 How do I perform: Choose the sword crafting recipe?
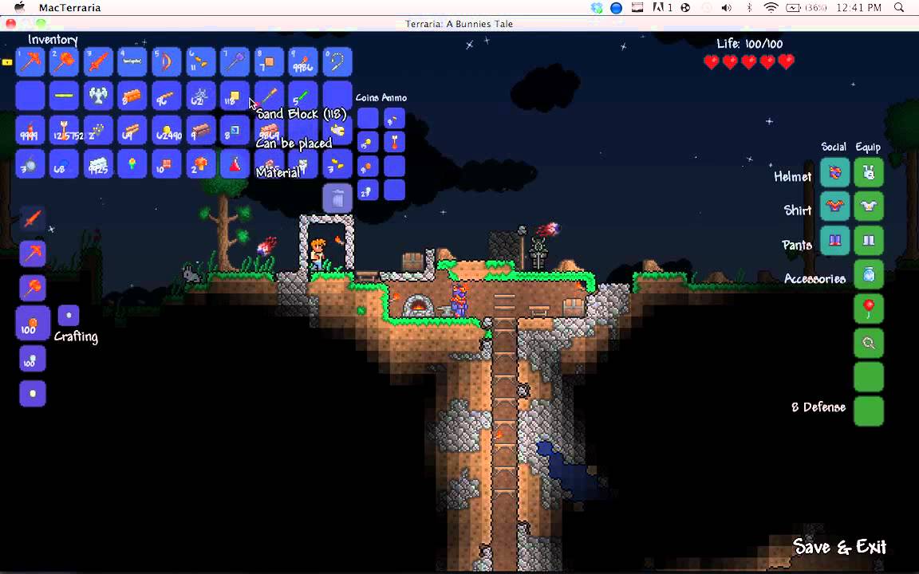[x=33, y=219]
